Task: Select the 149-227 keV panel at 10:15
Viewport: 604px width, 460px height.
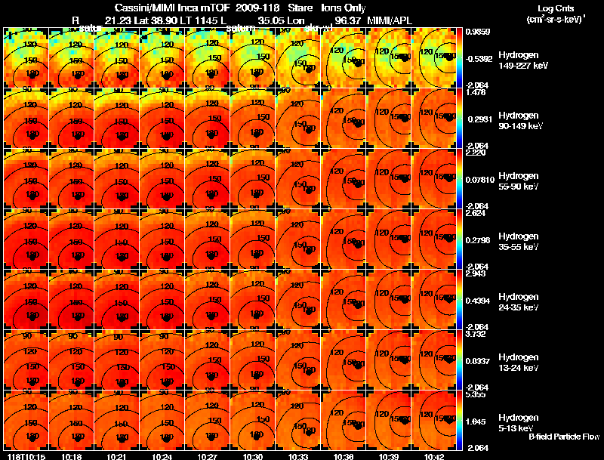Action: [x=26, y=58]
